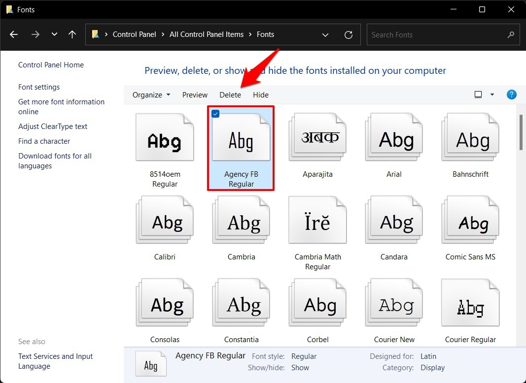Expand chevron after All Control Panel Items
Screen dimensions: 526x383
point(250,34)
